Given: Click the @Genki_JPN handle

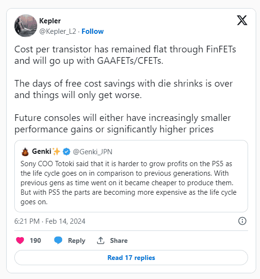Looking at the screenshot, I should click(93, 152).
